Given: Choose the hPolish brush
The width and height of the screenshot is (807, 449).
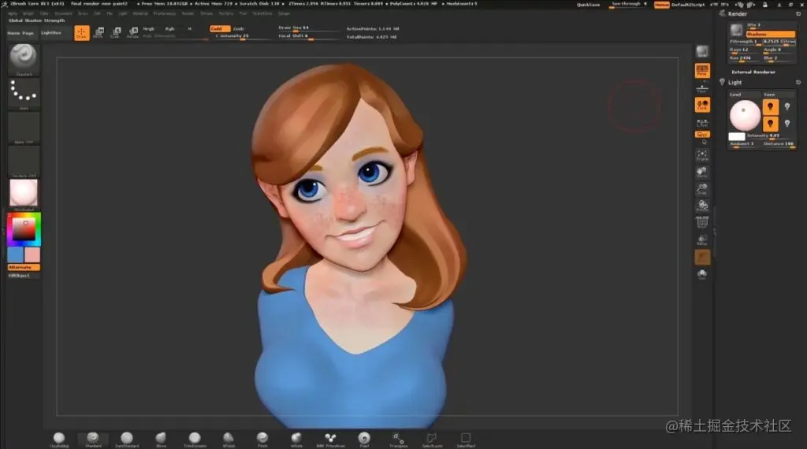Looking at the screenshot, I should [229, 440].
